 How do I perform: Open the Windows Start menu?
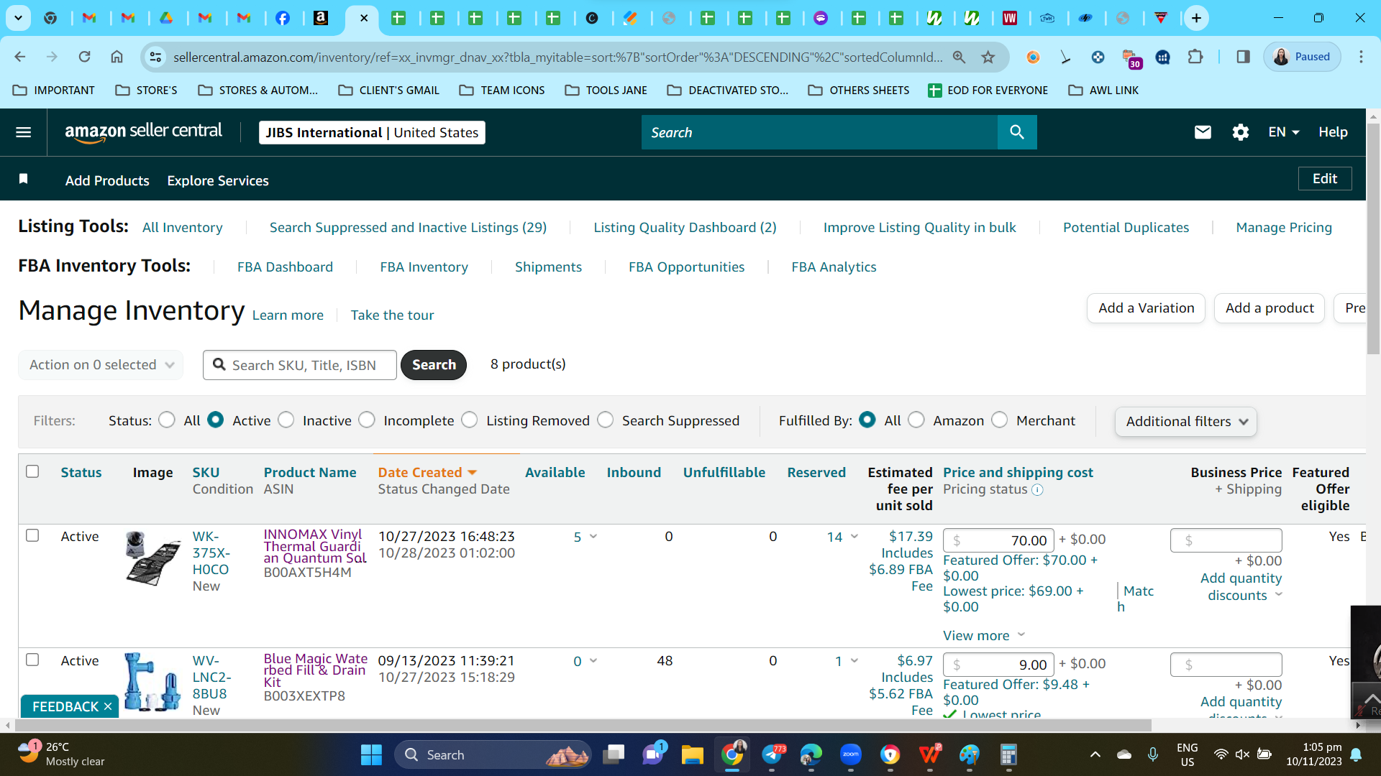(371, 754)
